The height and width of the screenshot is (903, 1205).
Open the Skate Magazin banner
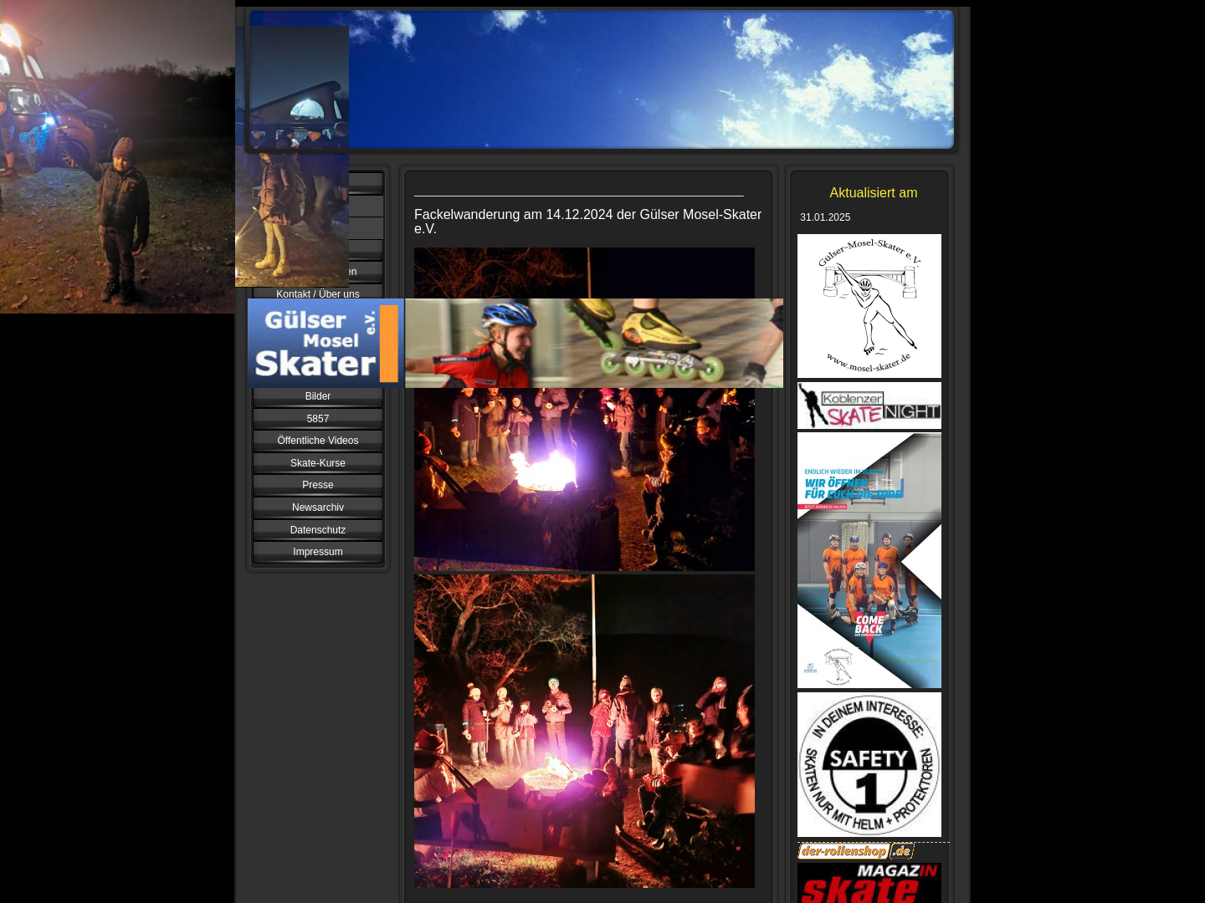pos(869,883)
